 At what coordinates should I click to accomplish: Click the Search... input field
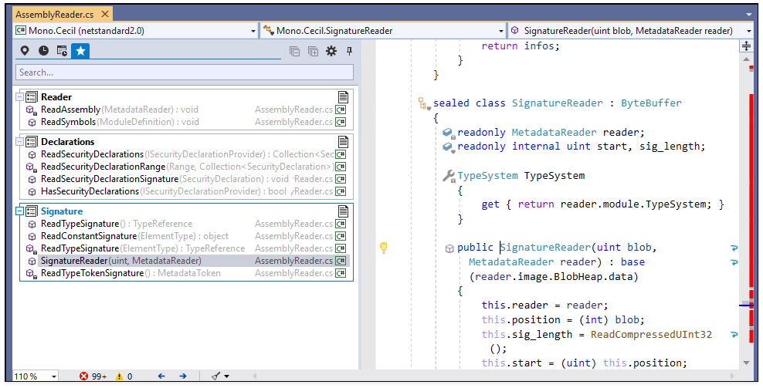[x=184, y=73]
